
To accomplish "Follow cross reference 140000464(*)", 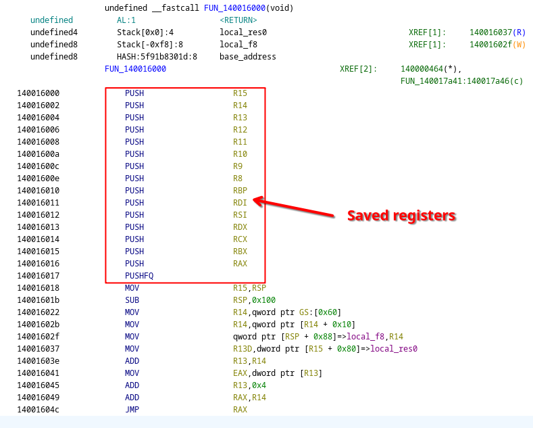I will pos(431,69).
